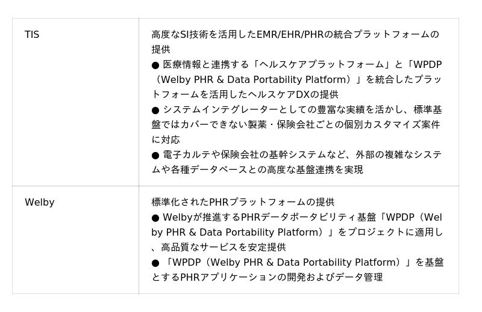
Task: Click the text に対応 in the TIS row
Action: pos(166,140)
